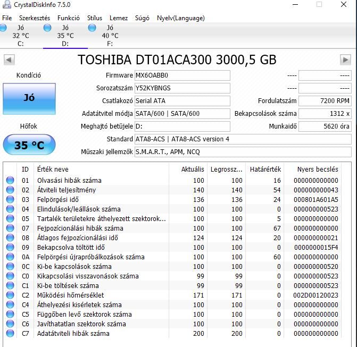Open the Funkció menu
Image resolution: width=357 pixels, height=347 pixels.
tap(69, 18)
